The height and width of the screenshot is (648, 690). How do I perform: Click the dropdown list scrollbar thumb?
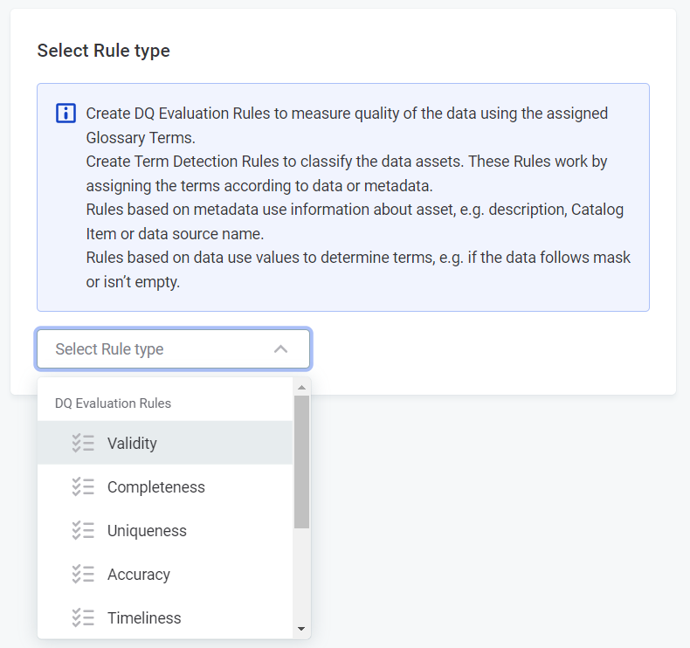pyautogui.click(x=301, y=461)
